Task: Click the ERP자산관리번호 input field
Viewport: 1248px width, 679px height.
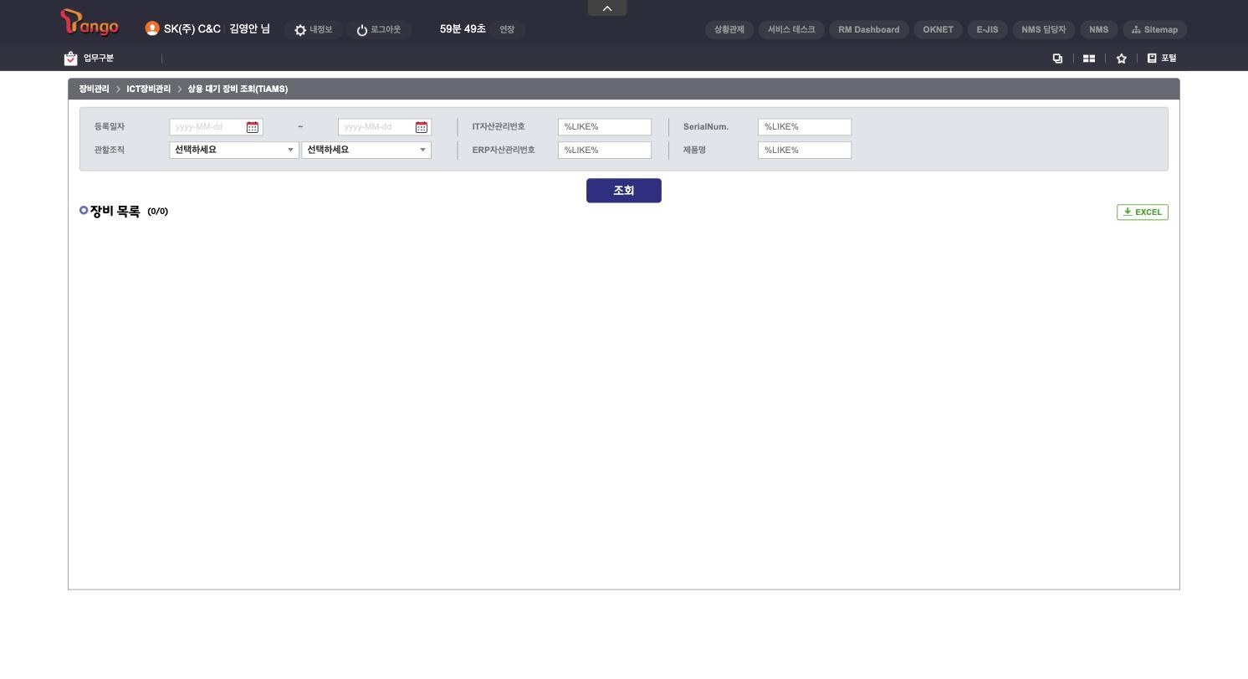Action: [x=605, y=151]
